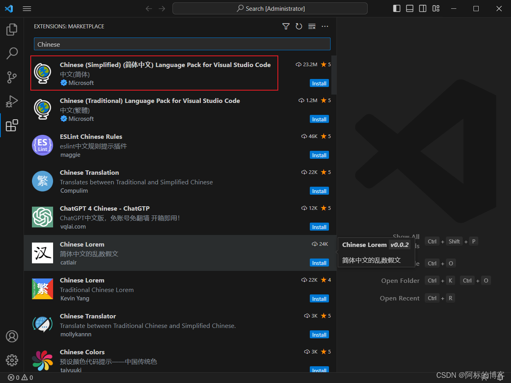Open the Customize Layout dropdown
Image resolution: width=511 pixels, height=383 pixels.
tap(436, 8)
